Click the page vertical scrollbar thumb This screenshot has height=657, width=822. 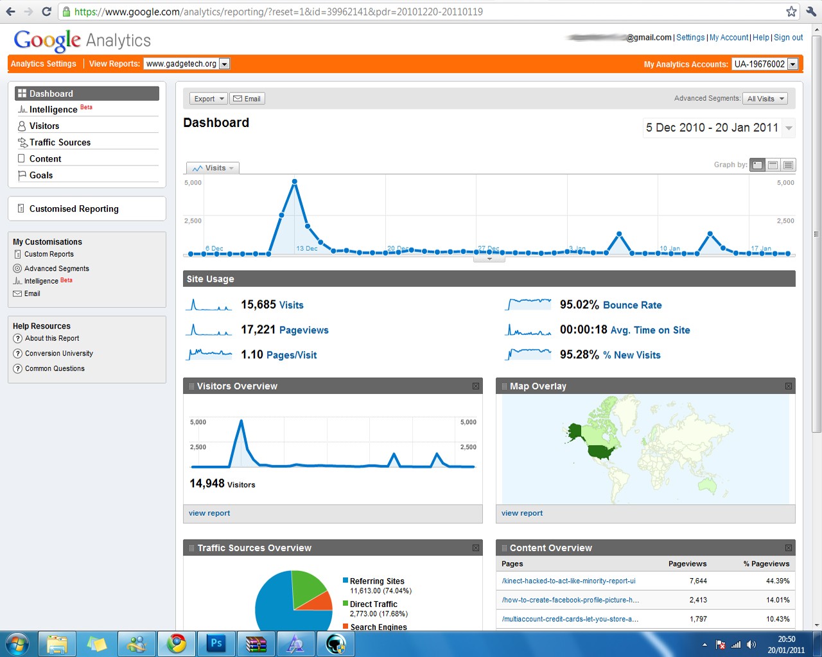(817, 234)
